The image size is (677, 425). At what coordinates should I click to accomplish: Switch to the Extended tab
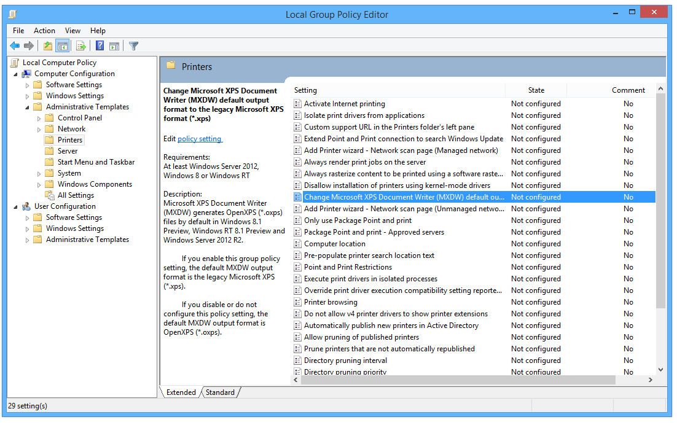[181, 392]
